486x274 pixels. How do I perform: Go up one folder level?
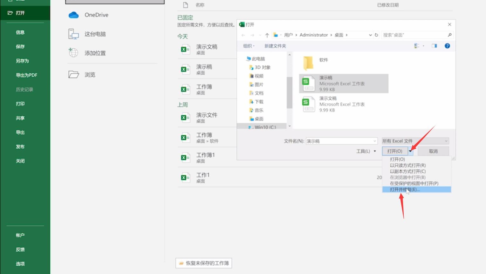[x=267, y=35]
